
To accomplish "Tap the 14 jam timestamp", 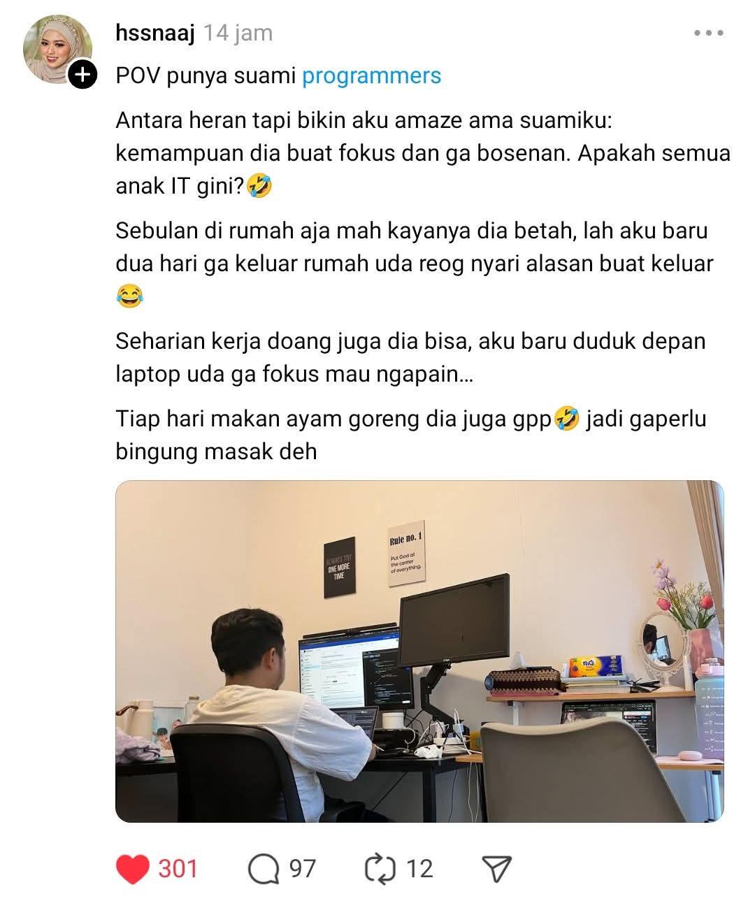I will (x=238, y=33).
